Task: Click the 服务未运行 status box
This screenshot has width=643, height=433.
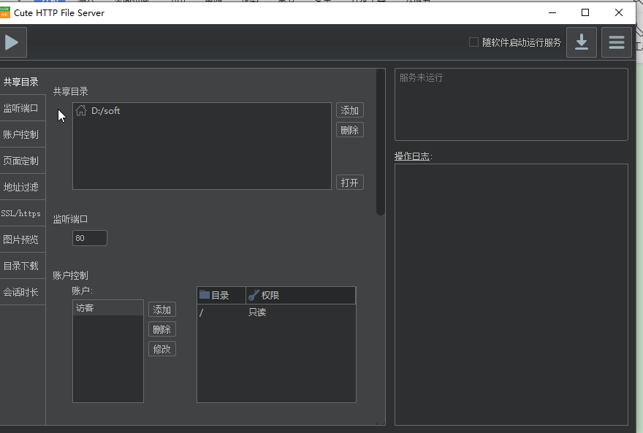Action: [511, 104]
